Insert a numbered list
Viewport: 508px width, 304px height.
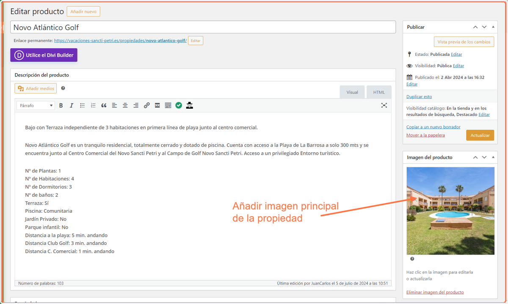93,105
